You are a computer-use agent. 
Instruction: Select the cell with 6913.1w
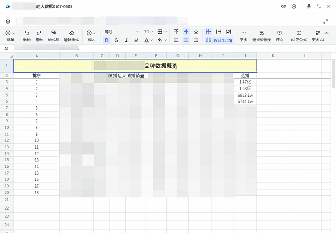tap(245, 95)
